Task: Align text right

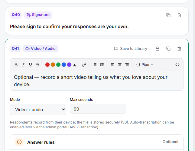Action: 127,65
